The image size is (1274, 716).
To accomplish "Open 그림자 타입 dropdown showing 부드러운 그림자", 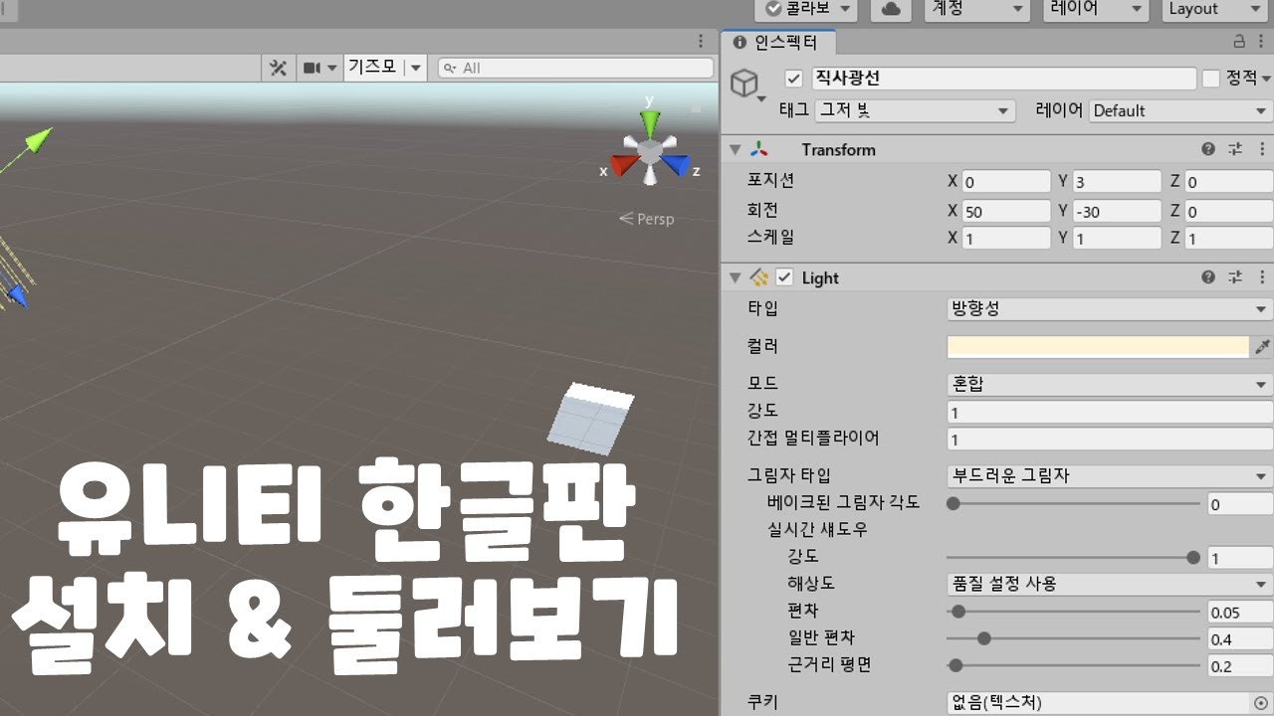I will point(1110,476).
